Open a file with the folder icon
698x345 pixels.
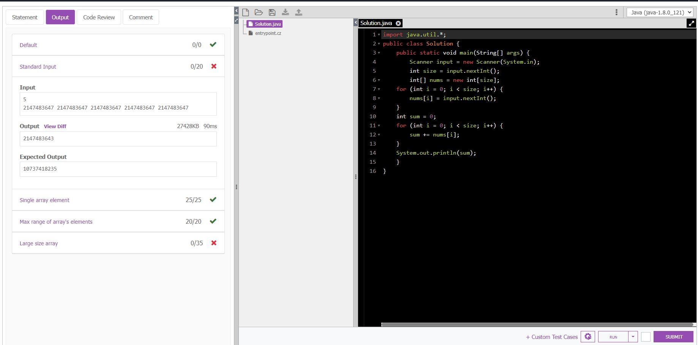click(259, 12)
